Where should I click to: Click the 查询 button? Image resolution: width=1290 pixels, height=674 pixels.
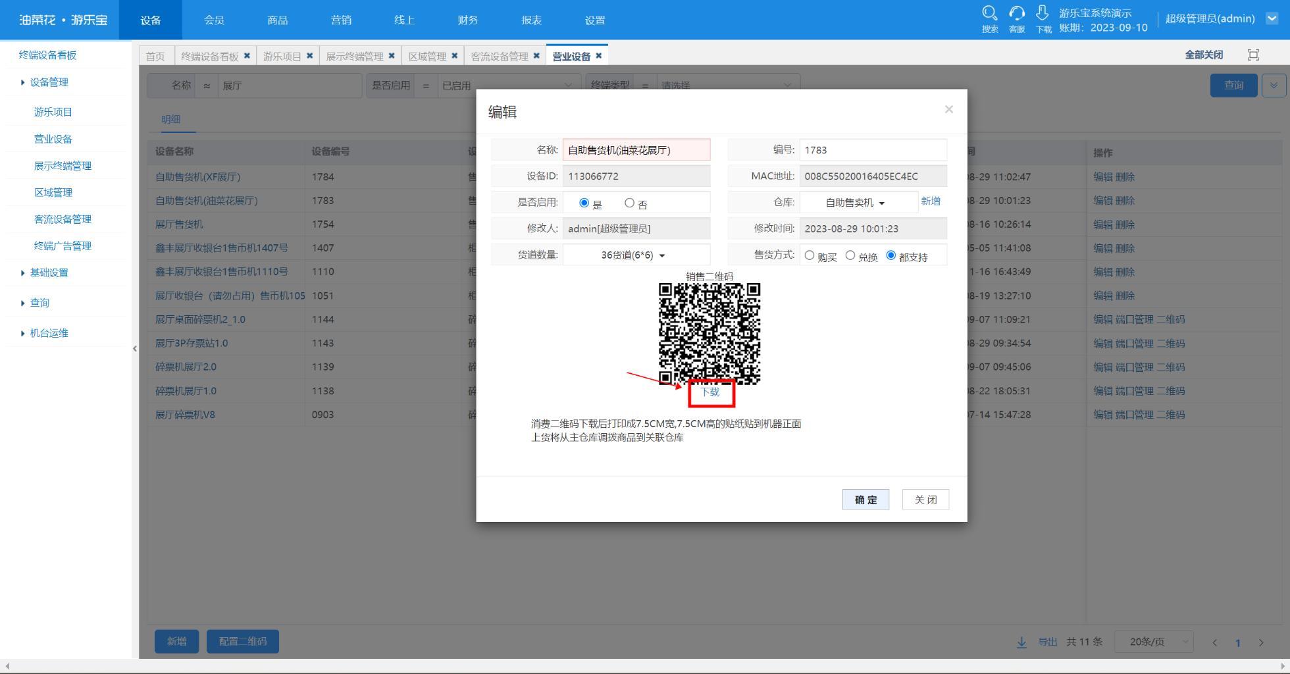tap(1233, 86)
